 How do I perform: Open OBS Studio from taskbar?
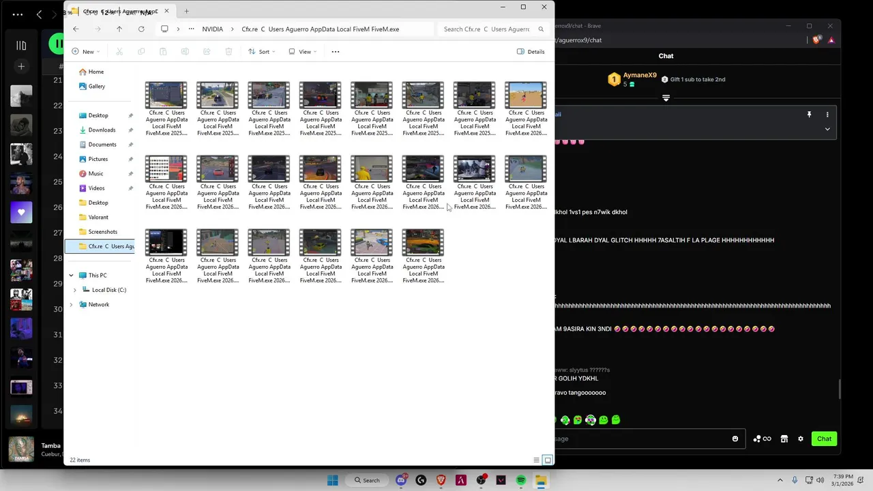(x=482, y=480)
